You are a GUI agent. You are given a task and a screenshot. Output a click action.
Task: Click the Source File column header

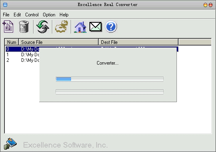[x=58, y=42]
